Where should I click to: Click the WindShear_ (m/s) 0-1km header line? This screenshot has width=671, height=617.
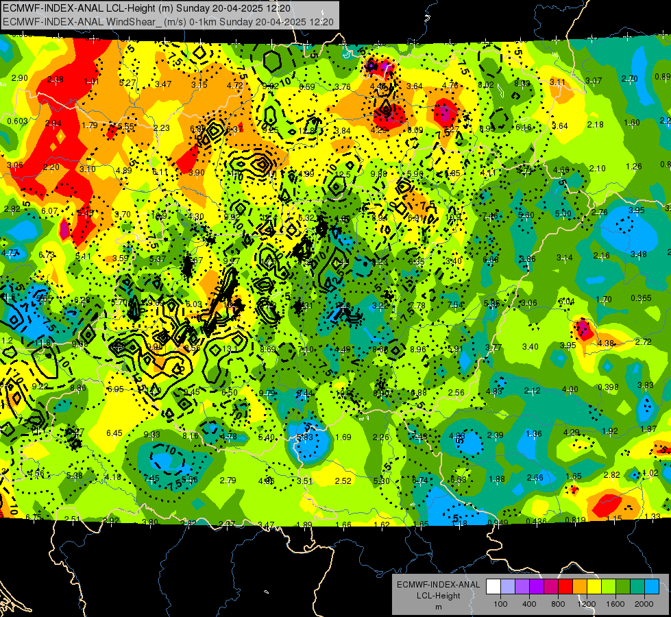click(168, 22)
